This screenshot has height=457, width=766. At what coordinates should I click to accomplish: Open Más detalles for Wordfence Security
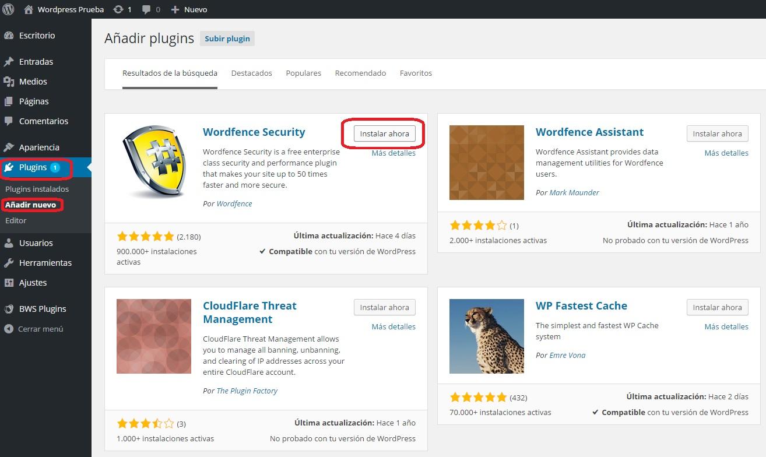393,153
